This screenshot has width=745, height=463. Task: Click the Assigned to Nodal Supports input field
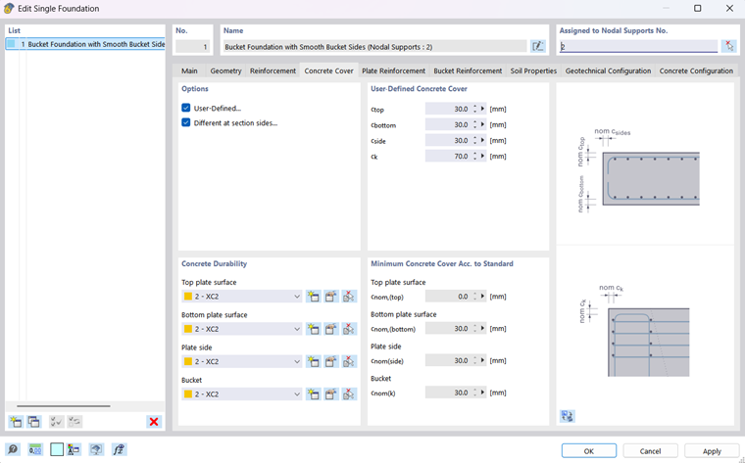point(638,46)
